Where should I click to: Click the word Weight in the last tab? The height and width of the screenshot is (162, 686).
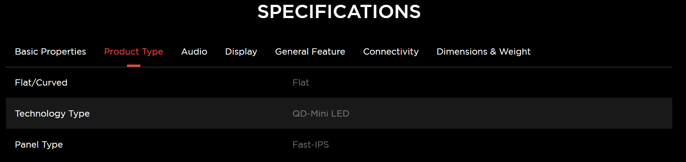pyautogui.click(x=515, y=52)
